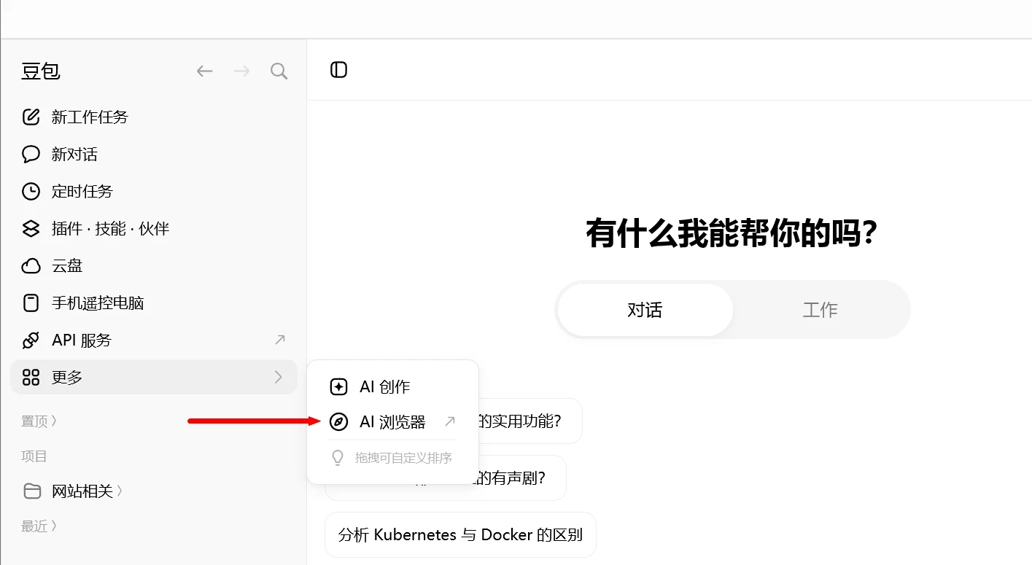
Task: Click the grid icon beside 更多
Action: (31, 377)
